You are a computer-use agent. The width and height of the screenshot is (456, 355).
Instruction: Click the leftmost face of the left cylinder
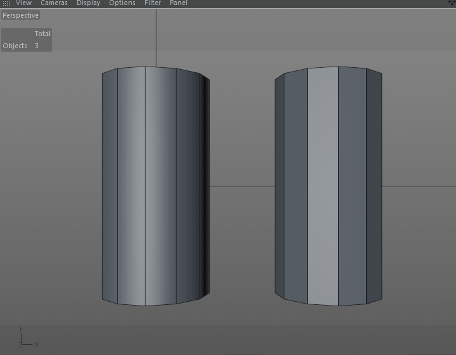pyautogui.click(x=110, y=186)
